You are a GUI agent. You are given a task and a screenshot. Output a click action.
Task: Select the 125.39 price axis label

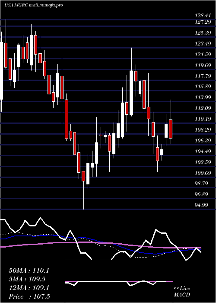coord(202,33)
